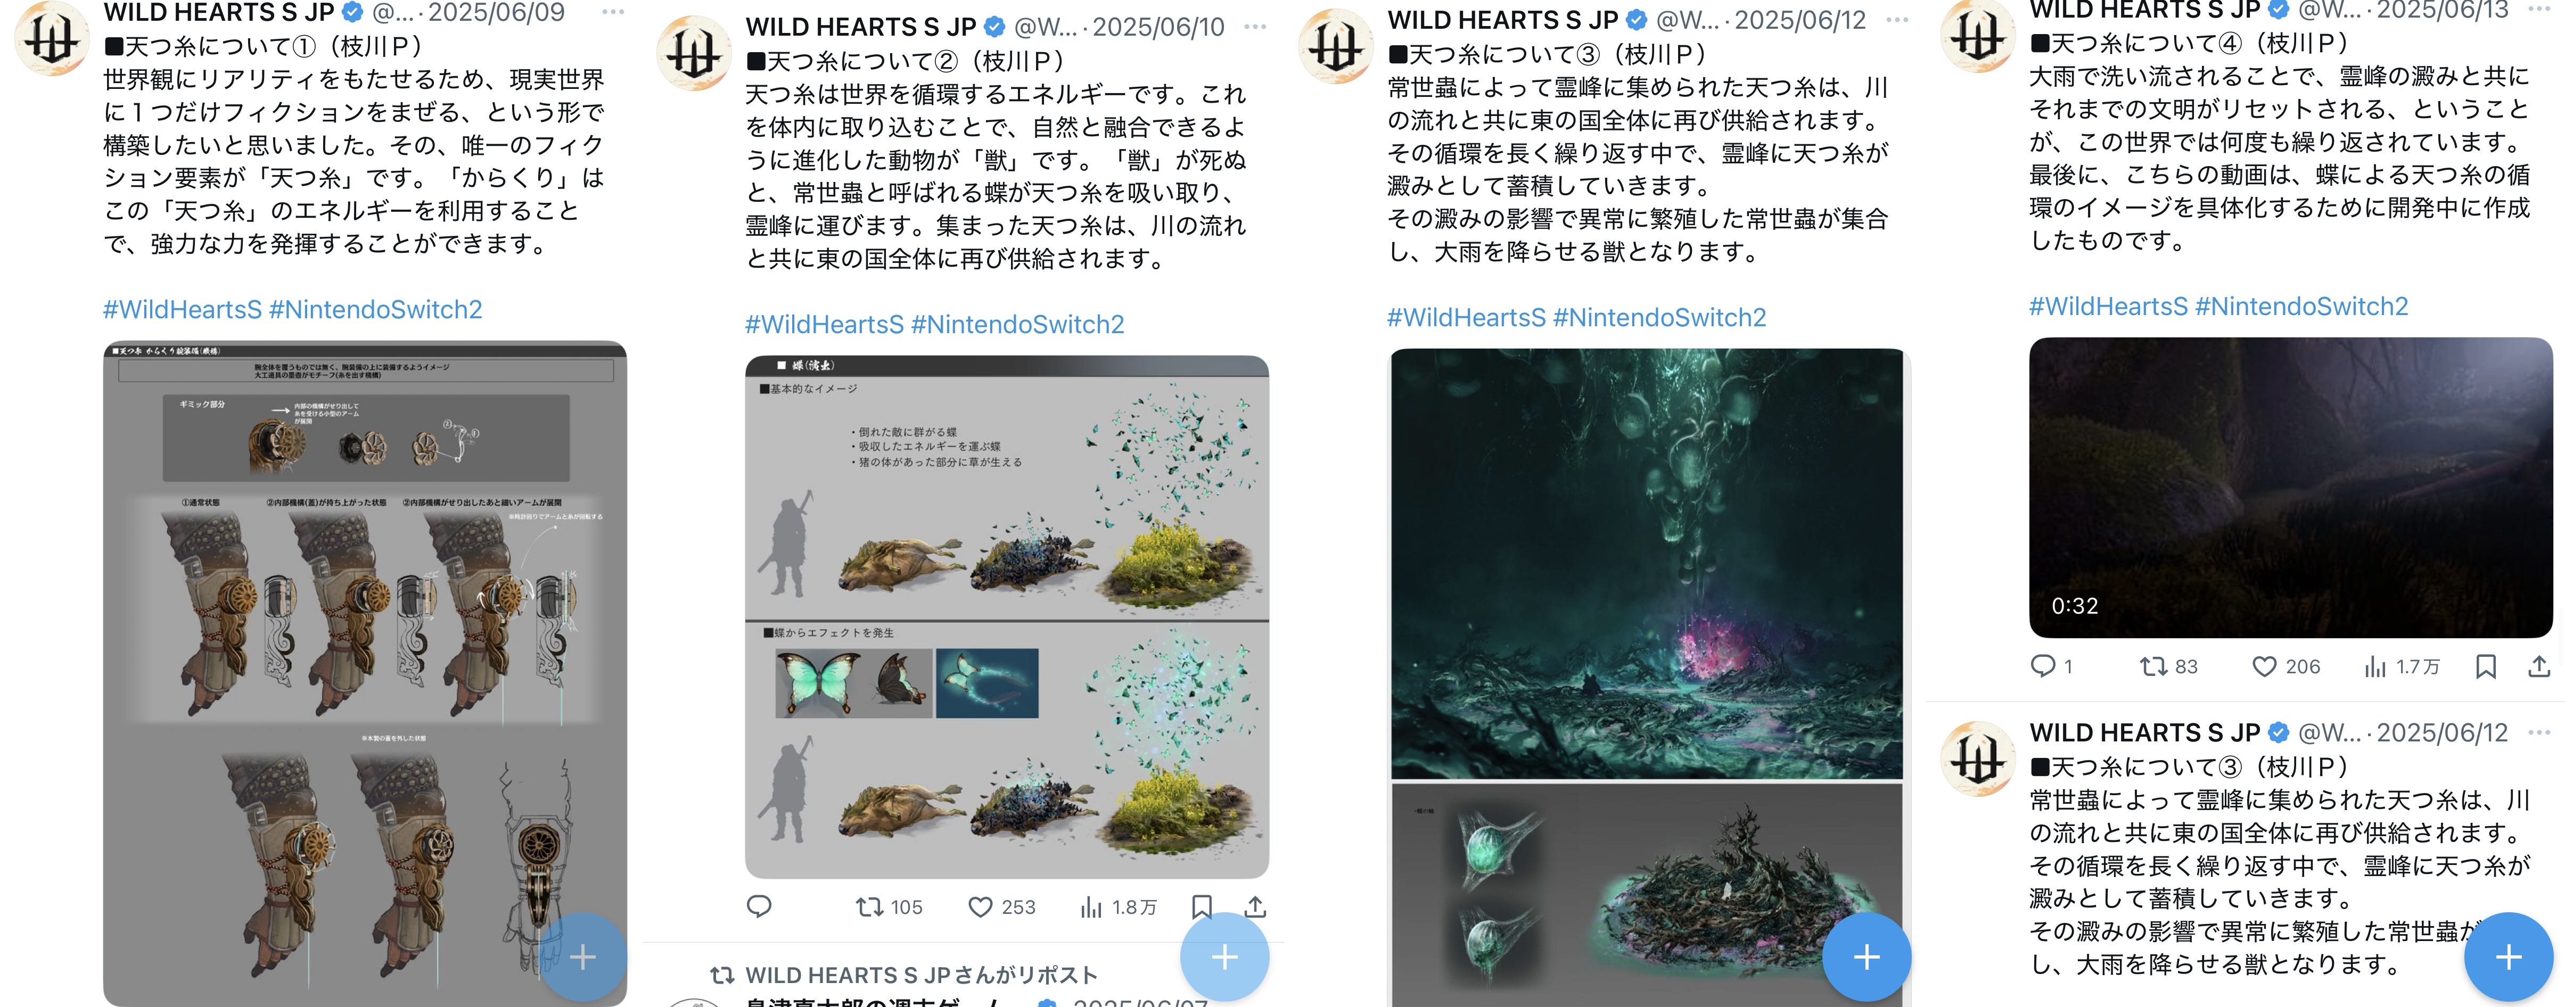Open #NintendoSwitch2 hashtag in the 2025/06/12 post
The width and height of the screenshot is (2565, 1007).
(x=1659, y=317)
